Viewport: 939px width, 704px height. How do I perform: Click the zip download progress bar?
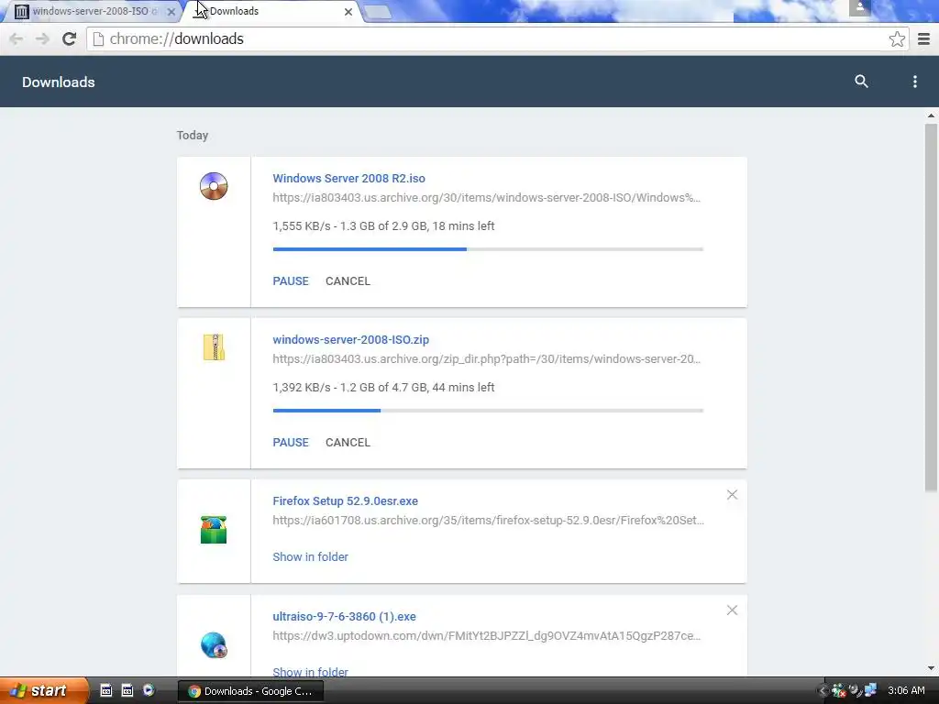point(488,411)
